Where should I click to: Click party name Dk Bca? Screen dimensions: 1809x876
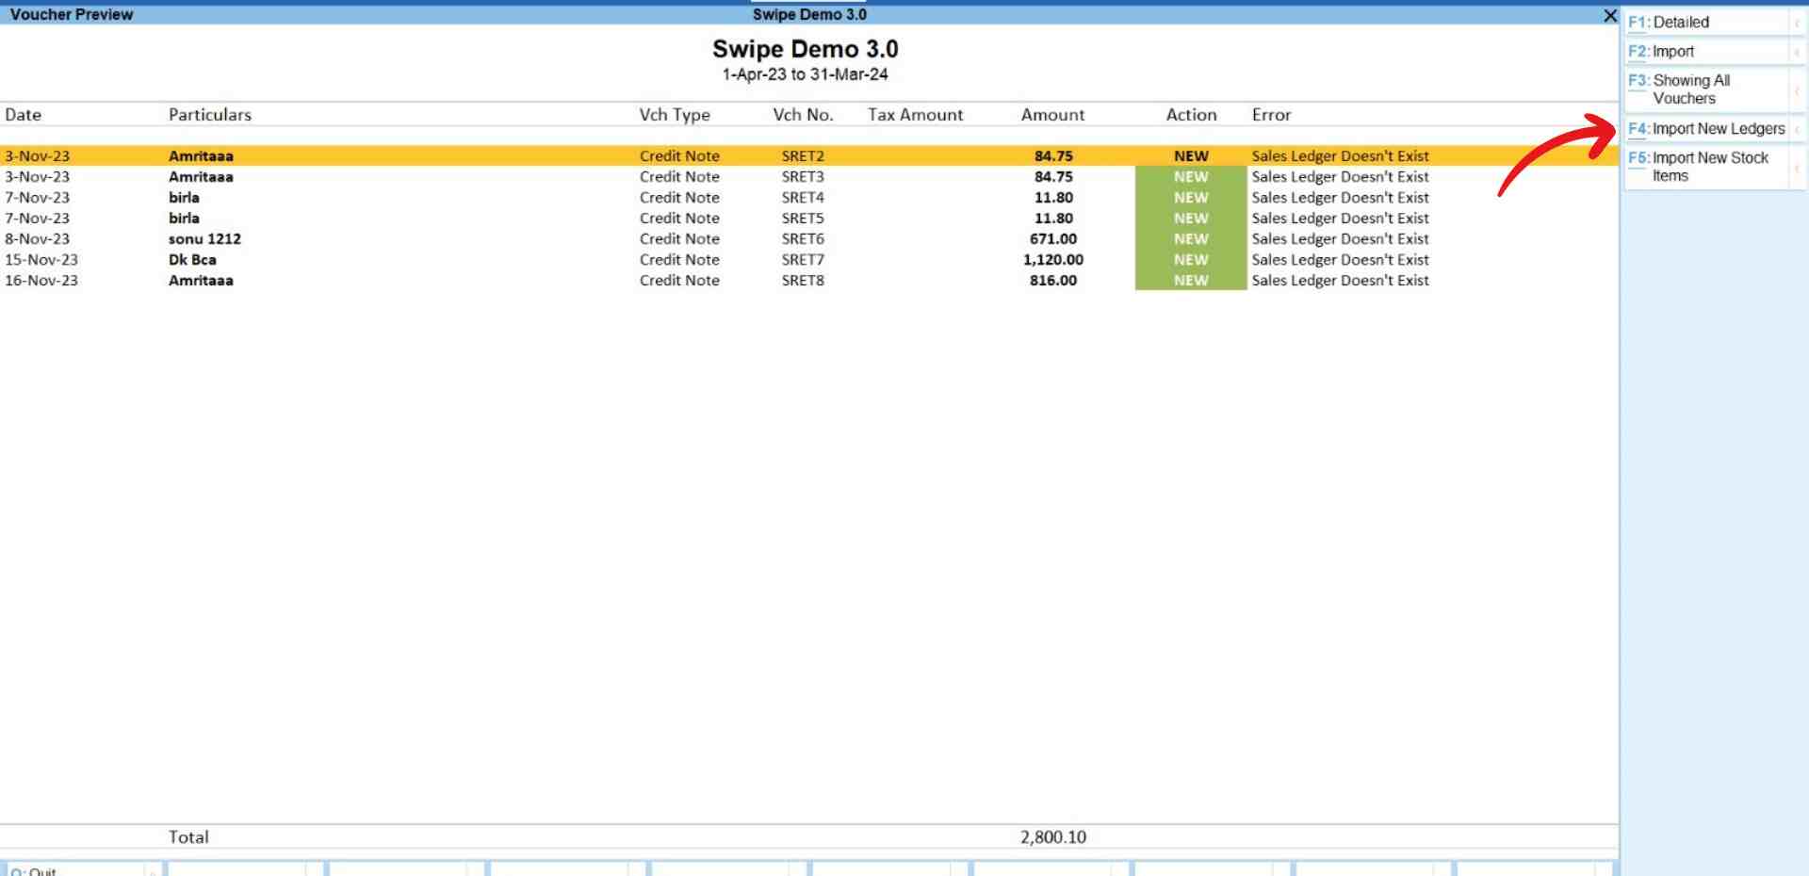click(192, 260)
